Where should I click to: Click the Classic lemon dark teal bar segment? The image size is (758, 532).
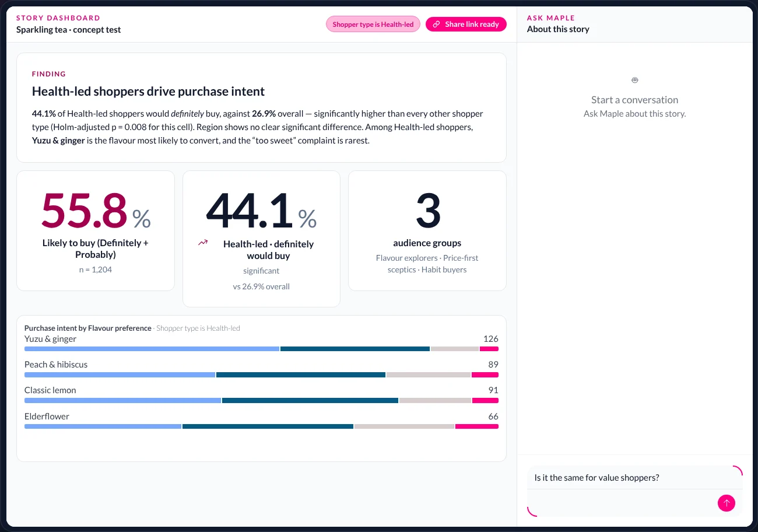tap(310, 400)
